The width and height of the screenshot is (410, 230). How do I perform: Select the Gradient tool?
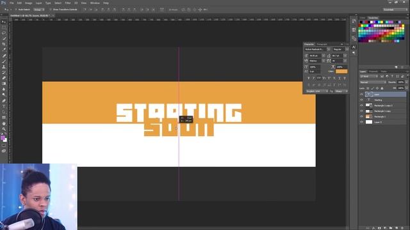(x=4, y=84)
